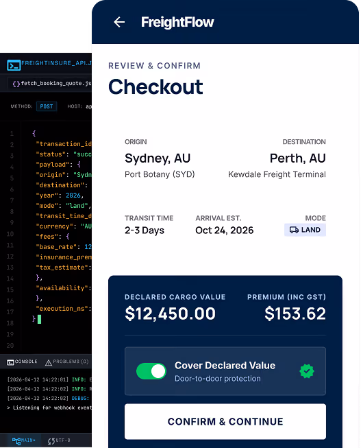The image size is (363, 448).
Task: Select the LAND mode badge
Action: (x=305, y=230)
